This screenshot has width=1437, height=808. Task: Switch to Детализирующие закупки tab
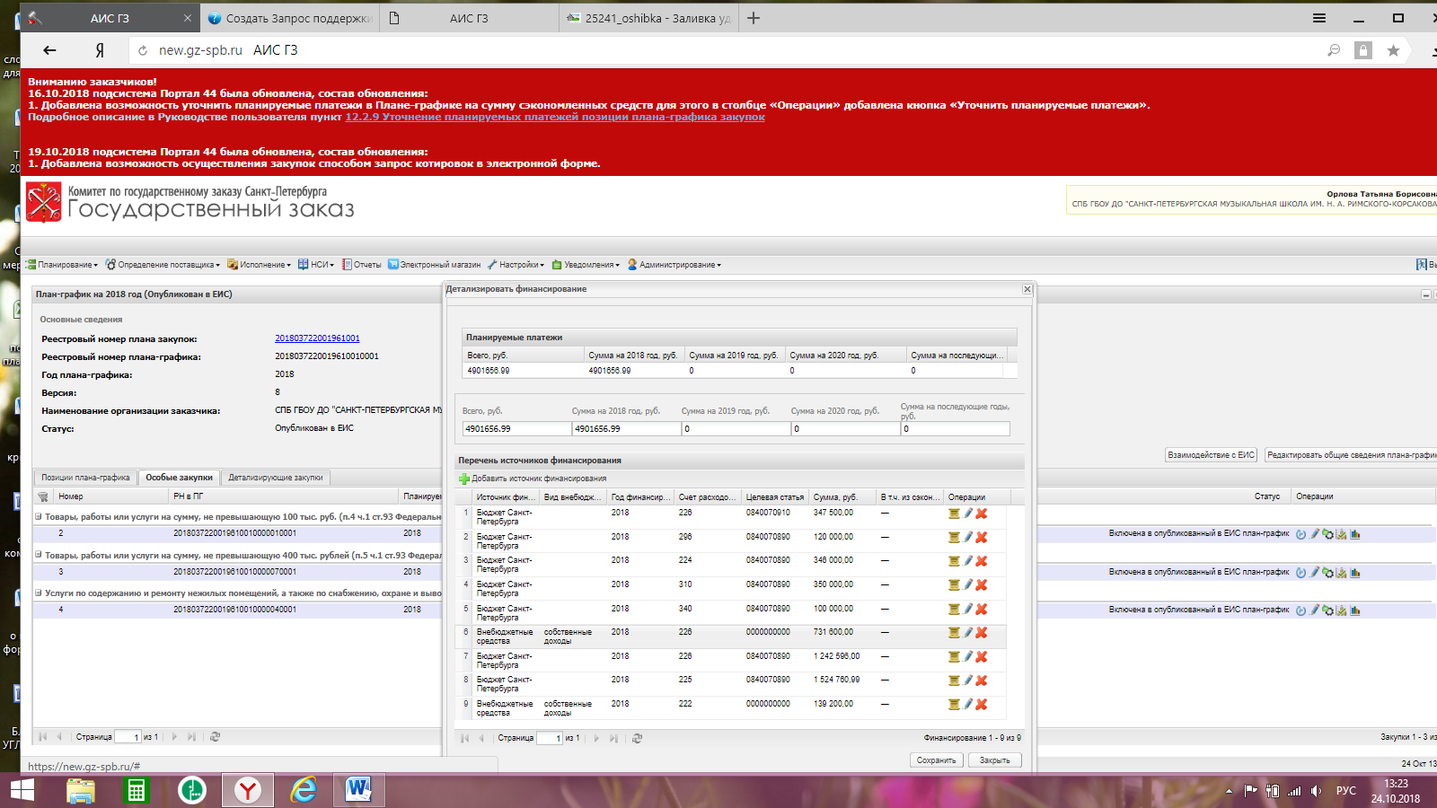click(276, 478)
